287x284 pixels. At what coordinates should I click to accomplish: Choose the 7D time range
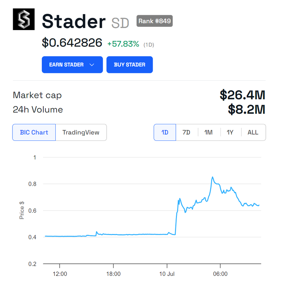pyautogui.click(x=186, y=132)
